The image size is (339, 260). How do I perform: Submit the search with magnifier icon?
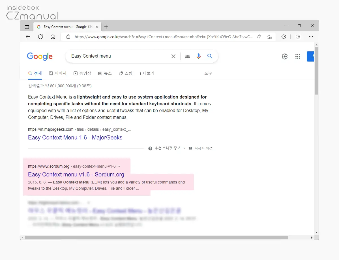(x=210, y=56)
